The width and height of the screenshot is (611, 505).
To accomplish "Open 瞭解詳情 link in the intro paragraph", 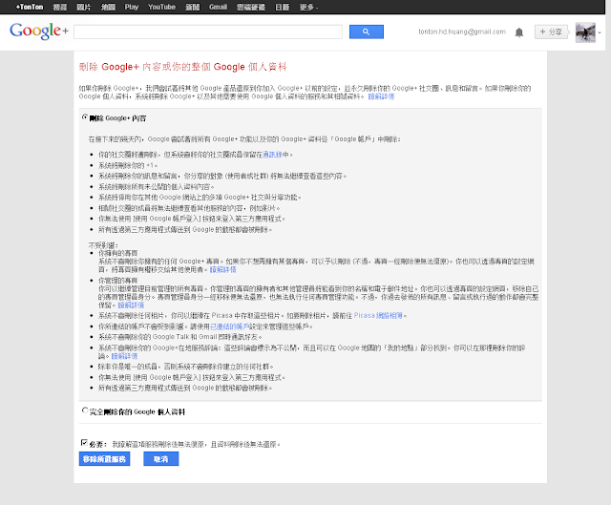I will tap(381, 96).
